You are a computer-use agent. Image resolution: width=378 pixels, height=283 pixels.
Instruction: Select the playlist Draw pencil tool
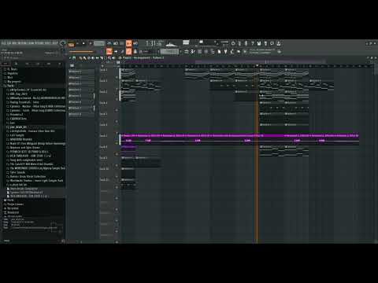tap(80, 58)
